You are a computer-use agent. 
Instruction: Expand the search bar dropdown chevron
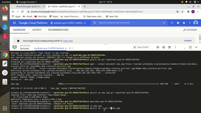coord(164,23)
